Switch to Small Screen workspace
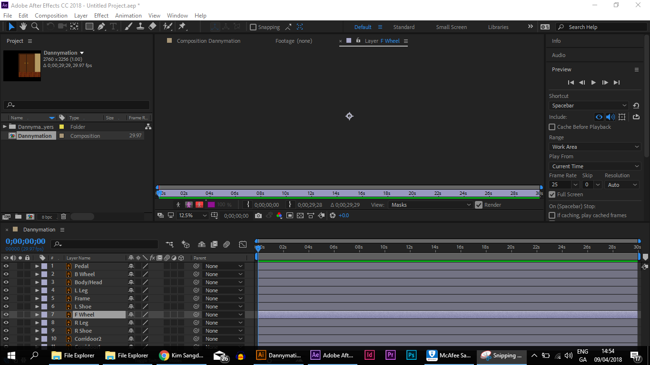Screen dimensions: 650x365 point(452,27)
